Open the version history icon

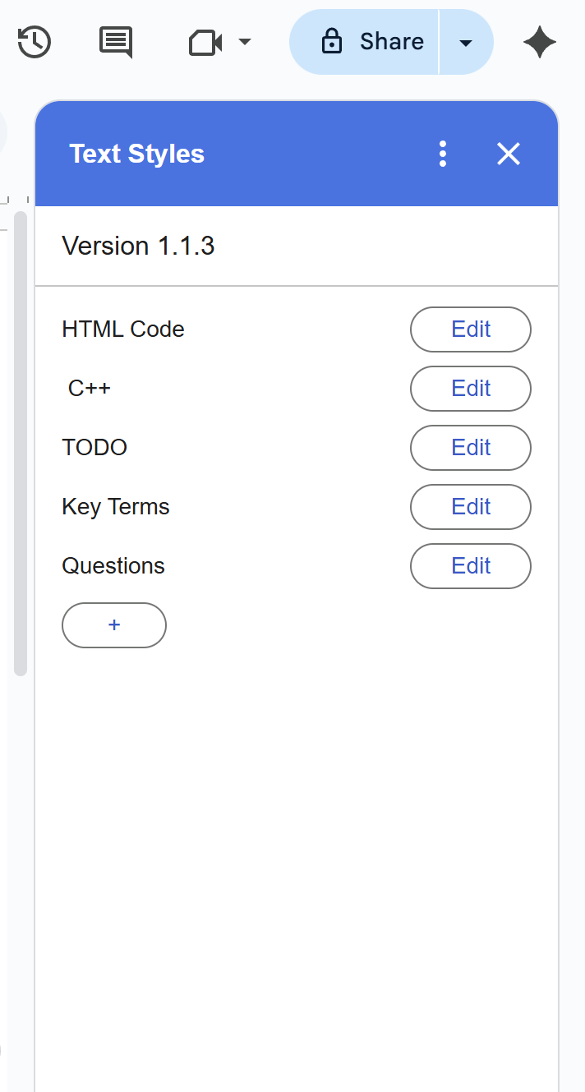(34, 42)
